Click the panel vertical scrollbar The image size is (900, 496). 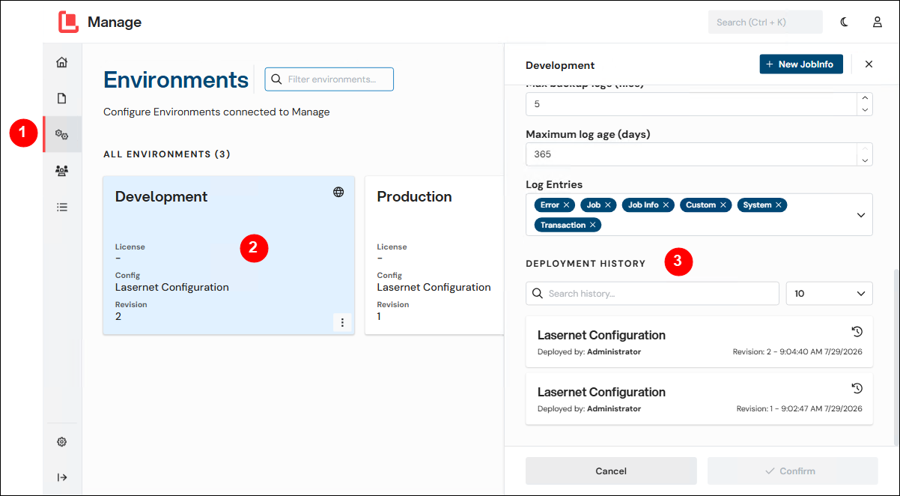896,356
